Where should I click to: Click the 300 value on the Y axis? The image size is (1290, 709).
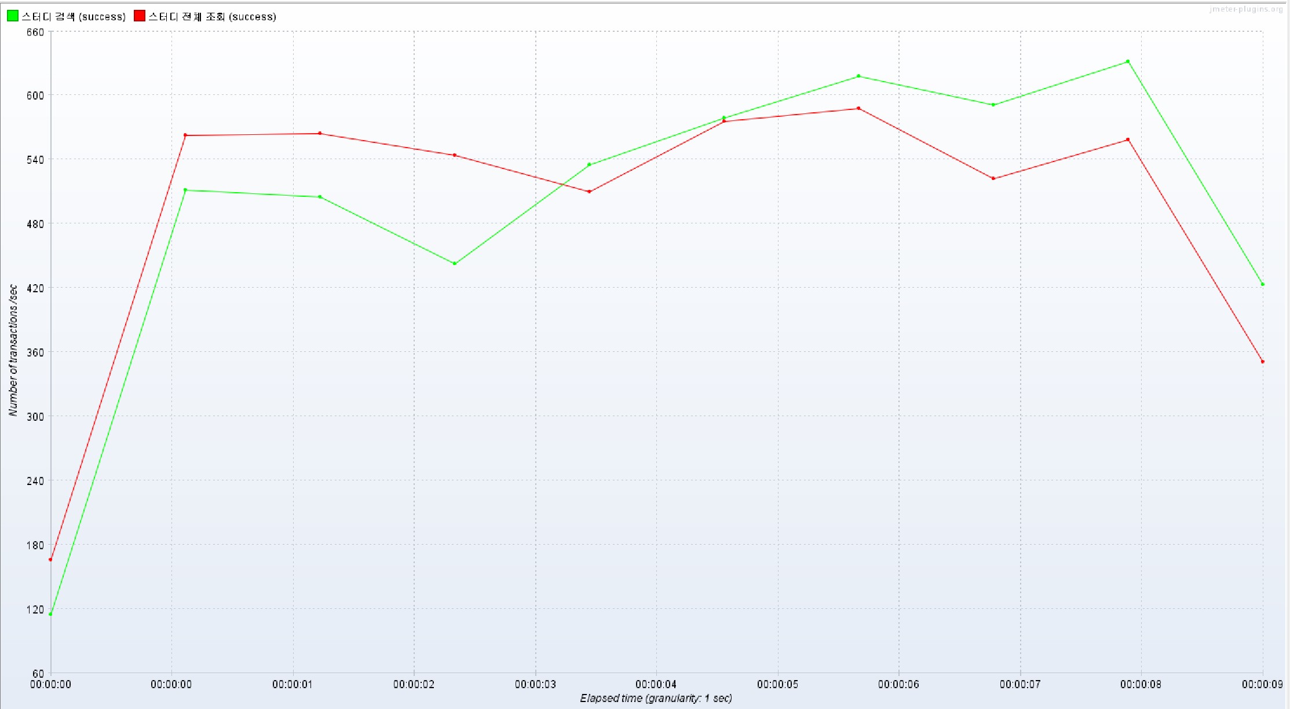click(x=35, y=417)
